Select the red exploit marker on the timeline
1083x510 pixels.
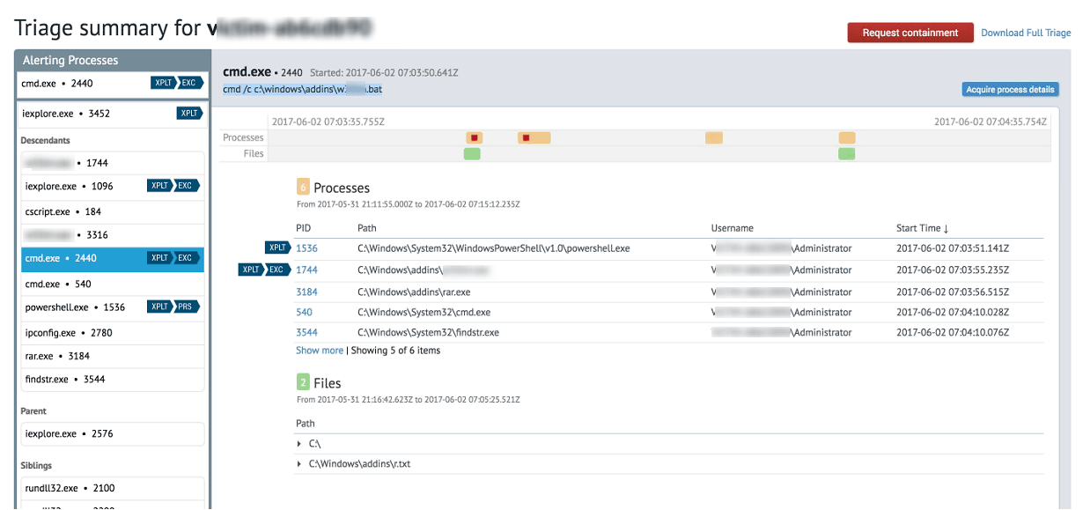point(474,137)
